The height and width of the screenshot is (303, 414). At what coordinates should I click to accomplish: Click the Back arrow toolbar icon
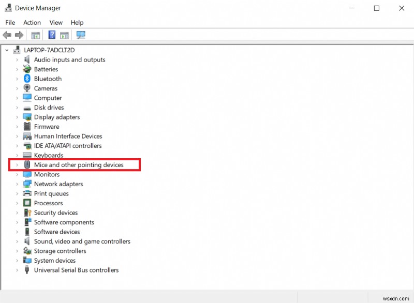coord(7,35)
